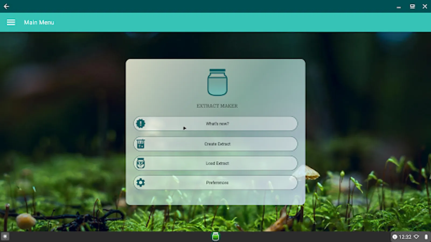Click Create Extract

tap(217, 144)
